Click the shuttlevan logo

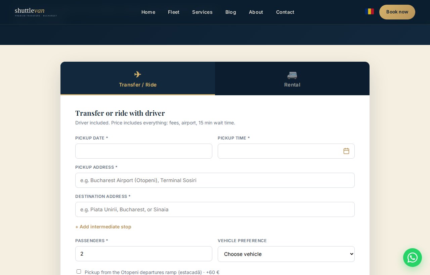pos(36,12)
